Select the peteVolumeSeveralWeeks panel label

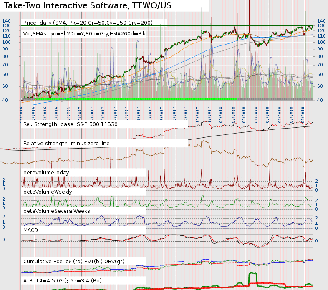tap(56, 211)
